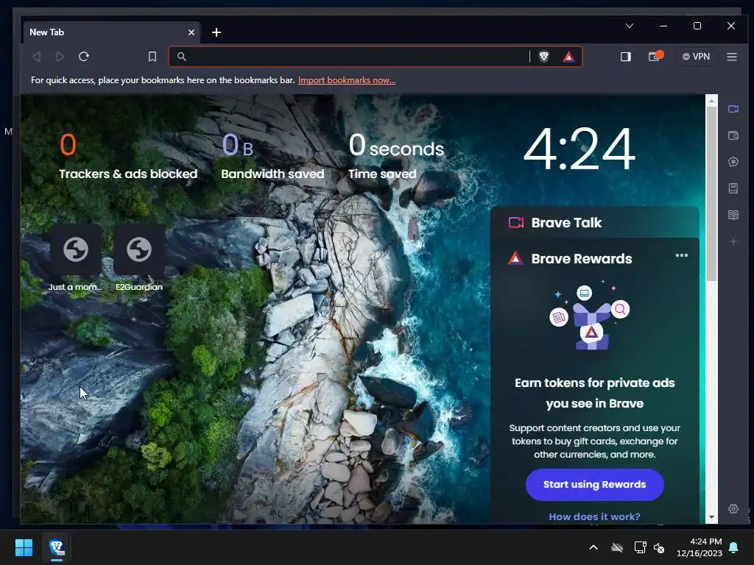The width and height of the screenshot is (754, 565).
Task: Click the browser forward arrow
Action: pyautogui.click(x=60, y=57)
